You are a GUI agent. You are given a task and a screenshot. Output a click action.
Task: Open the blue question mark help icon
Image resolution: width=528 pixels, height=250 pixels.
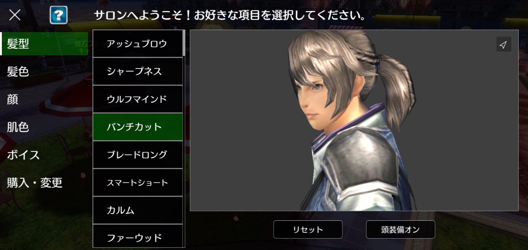58,15
